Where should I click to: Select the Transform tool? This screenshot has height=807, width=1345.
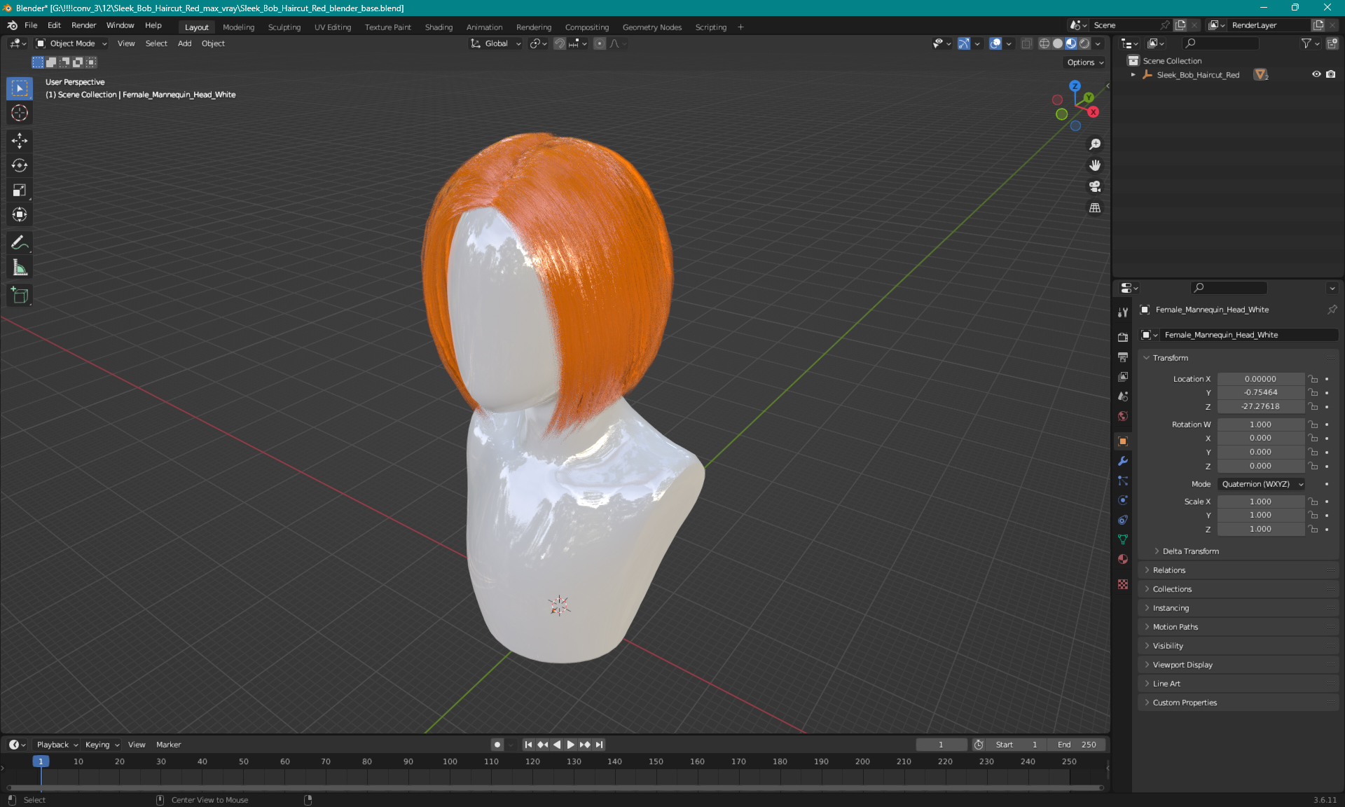20,214
